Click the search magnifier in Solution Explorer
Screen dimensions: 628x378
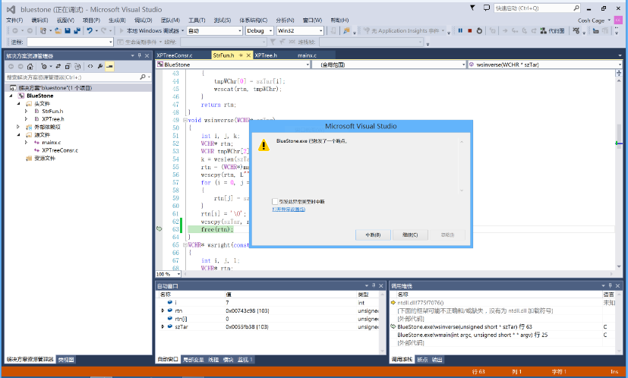point(143,77)
